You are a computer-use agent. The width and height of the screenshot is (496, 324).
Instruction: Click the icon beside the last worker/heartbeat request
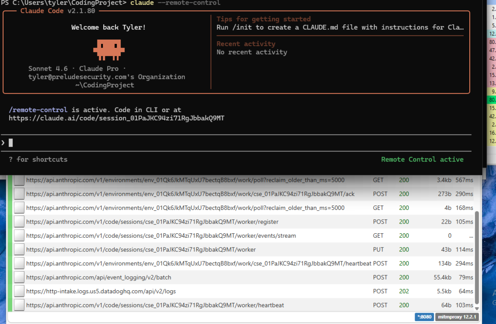pos(19,305)
